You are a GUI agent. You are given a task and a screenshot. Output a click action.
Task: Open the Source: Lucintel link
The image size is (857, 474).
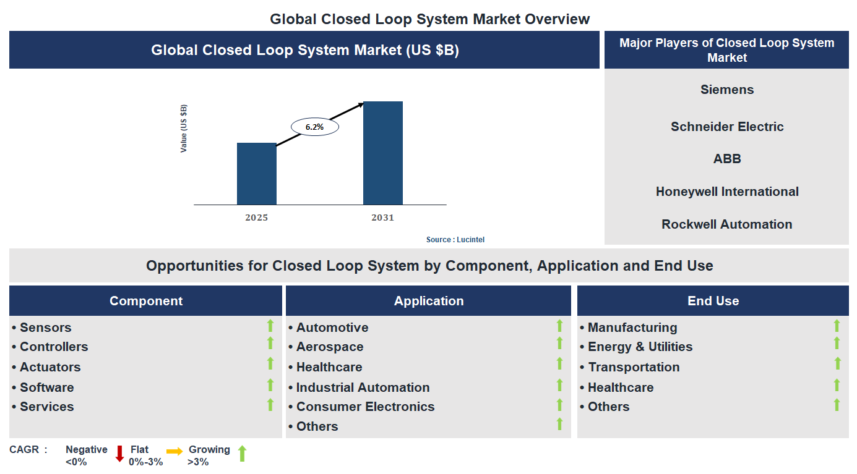[455, 239]
